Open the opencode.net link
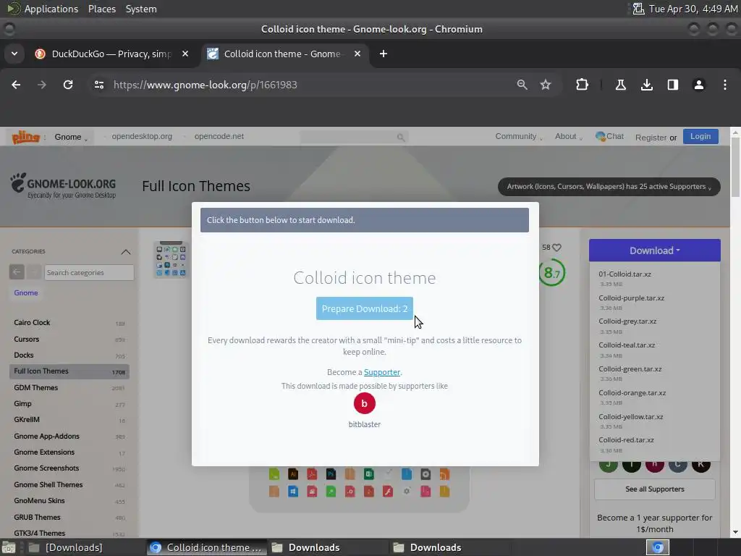 pos(219,136)
